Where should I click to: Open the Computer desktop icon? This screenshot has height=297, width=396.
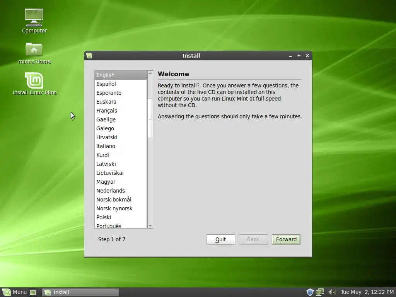[x=34, y=21]
